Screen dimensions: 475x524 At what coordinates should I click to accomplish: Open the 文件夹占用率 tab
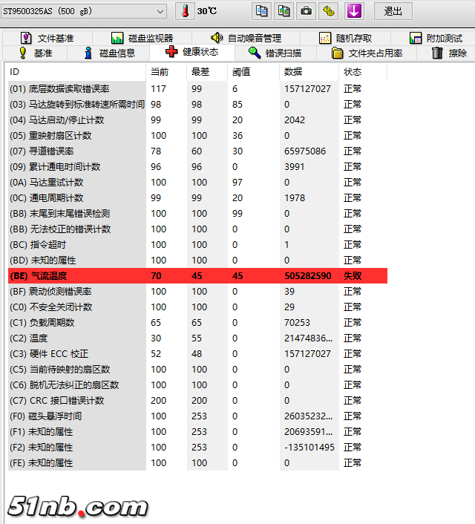click(367, 53)
